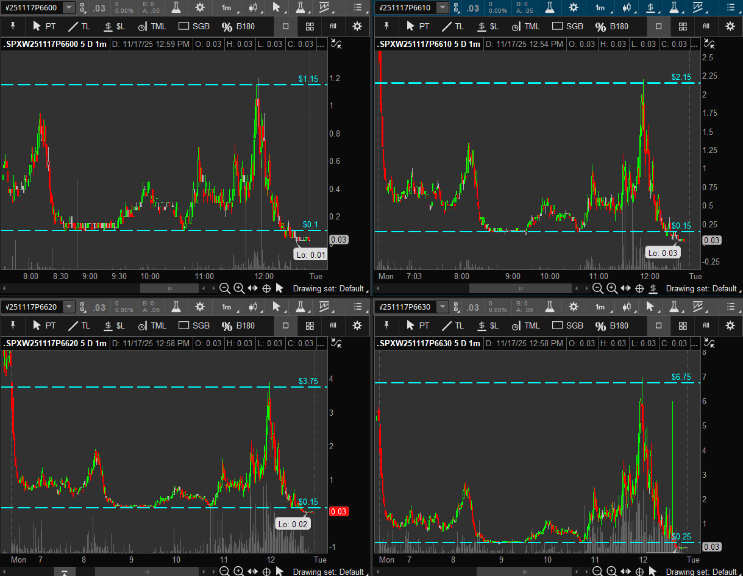This screenshot has height=576, width=743.
Task: Toggle the All button in P6630 drawing toolbar
Action: click(x=706, y=325)
